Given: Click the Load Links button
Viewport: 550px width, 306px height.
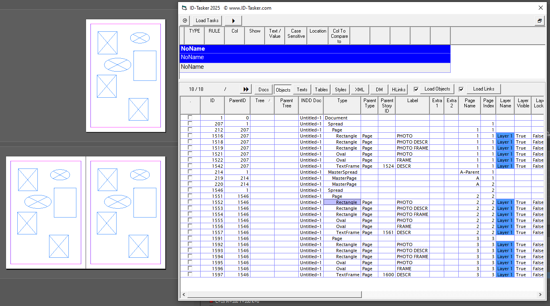Looking at the screenshot, I should coord(483,89).
